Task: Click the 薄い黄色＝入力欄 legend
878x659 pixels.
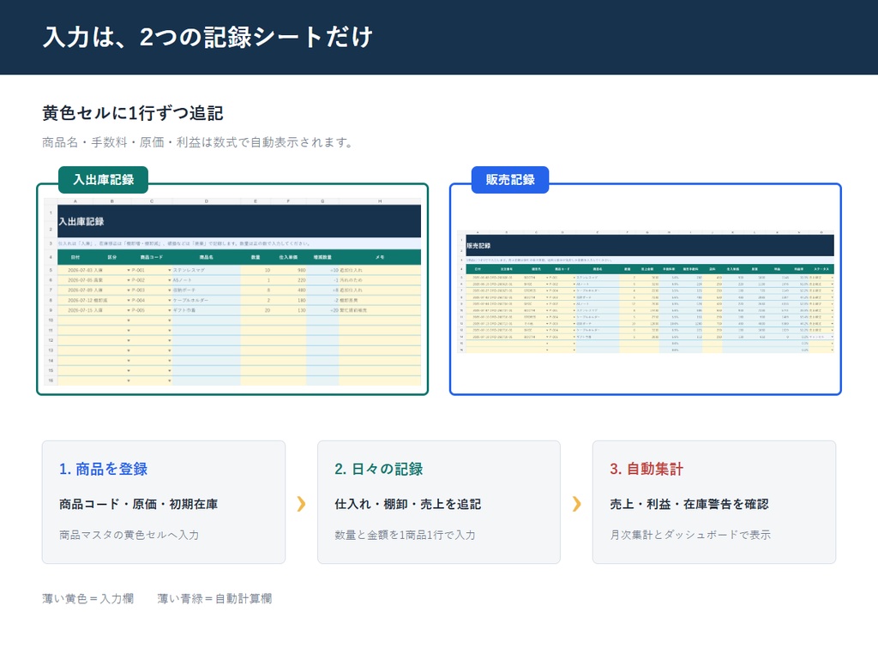Action: 88,598
